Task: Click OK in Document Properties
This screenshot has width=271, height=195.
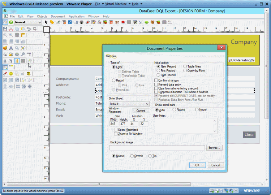Action: [x=197, y=165]
